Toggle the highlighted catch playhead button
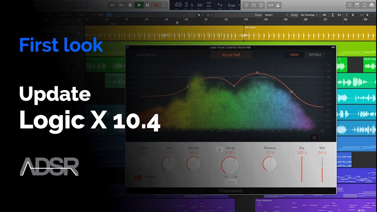This screenshot has width=377, height=212. click(x=109, y=15)
